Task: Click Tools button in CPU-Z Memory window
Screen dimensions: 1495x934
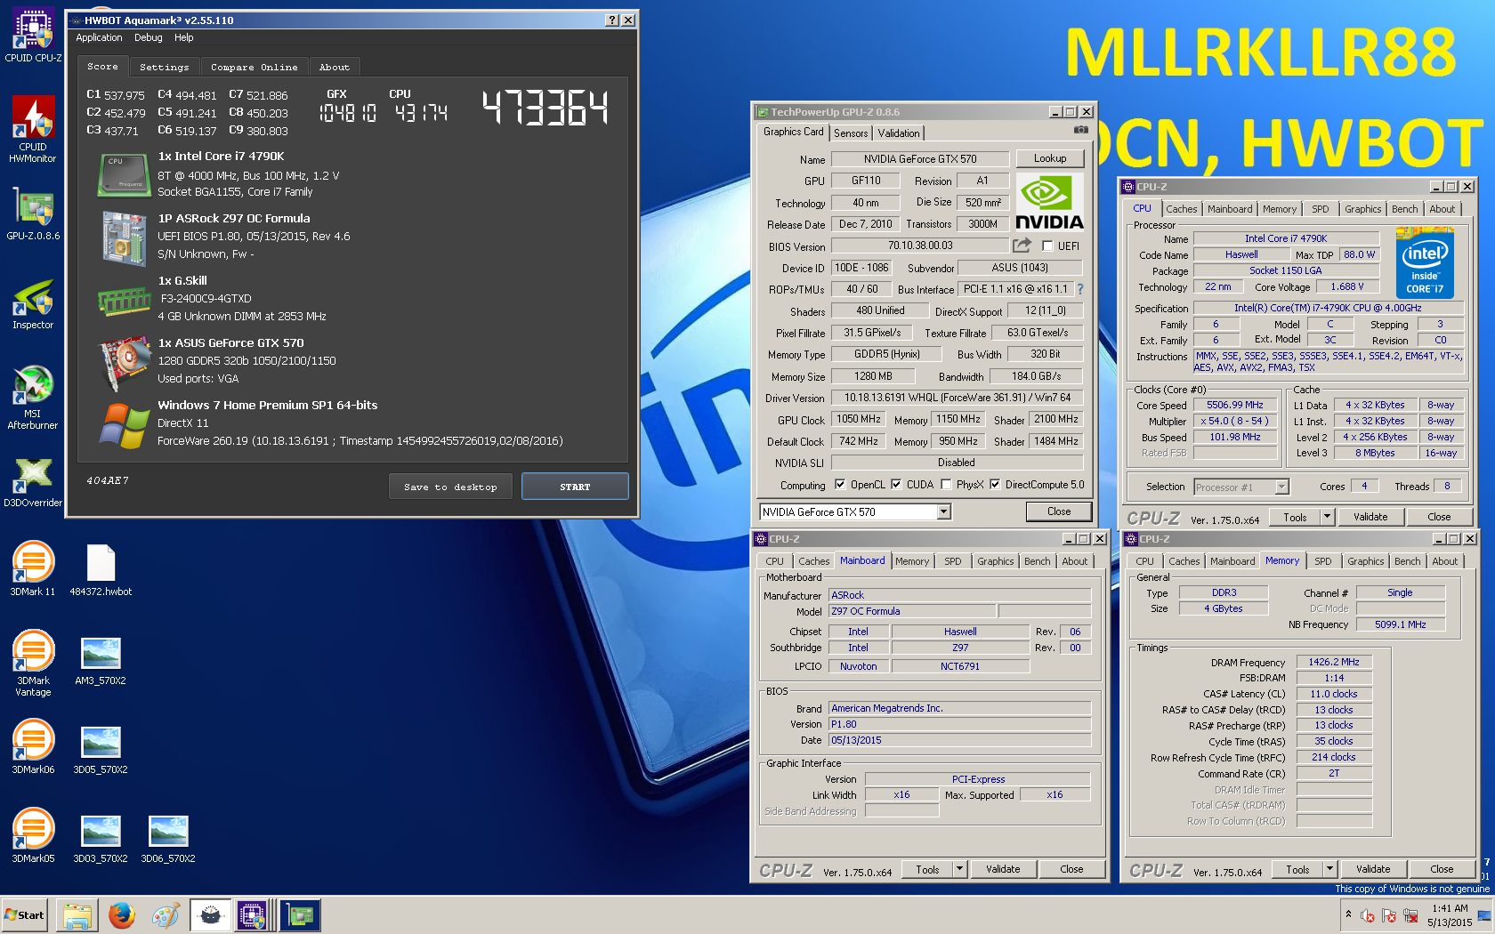Action: pos(1298,869)
